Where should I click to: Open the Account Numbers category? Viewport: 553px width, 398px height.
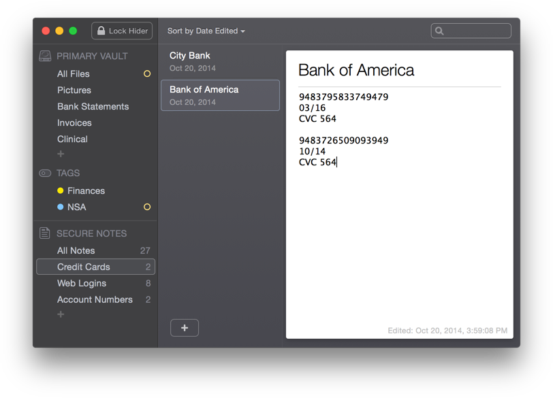pyautogui.click(x=95, y=299)
